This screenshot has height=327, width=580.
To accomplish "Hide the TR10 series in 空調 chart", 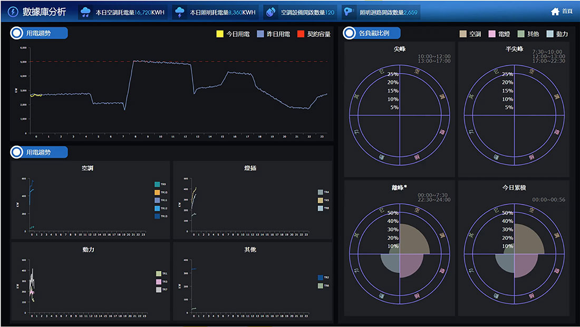I will pos(157,193).
